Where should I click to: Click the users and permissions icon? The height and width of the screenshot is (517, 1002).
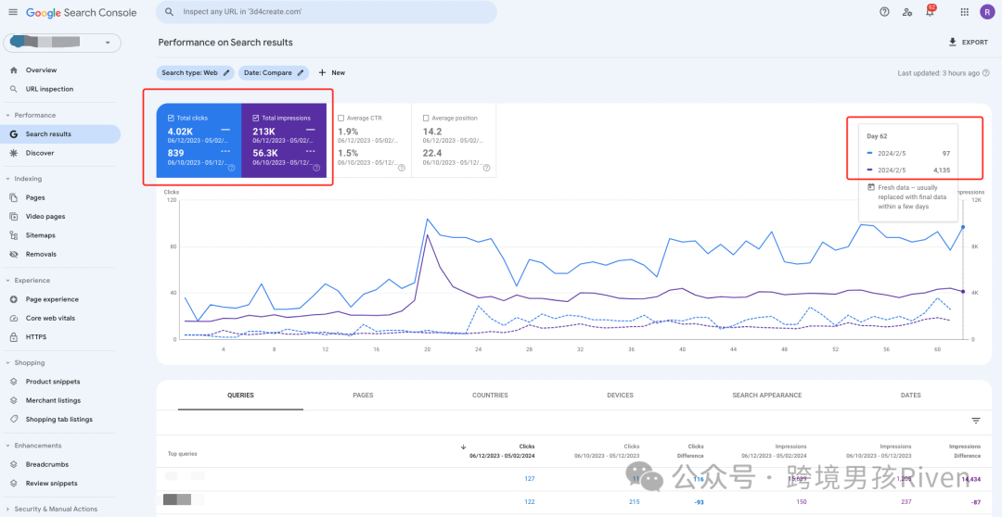pos(906,12)
